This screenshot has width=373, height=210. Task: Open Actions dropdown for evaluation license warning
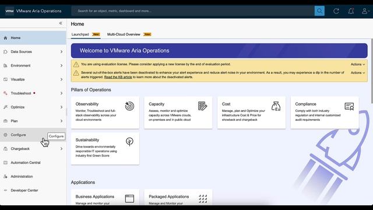pyautogui.click(x=358, y=64)
